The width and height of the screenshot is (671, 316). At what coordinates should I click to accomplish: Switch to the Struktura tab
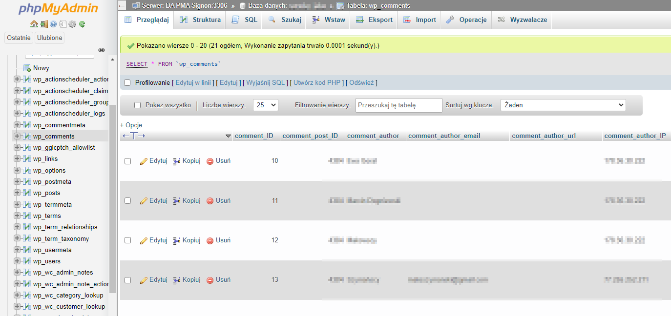[x=200, y=20]
